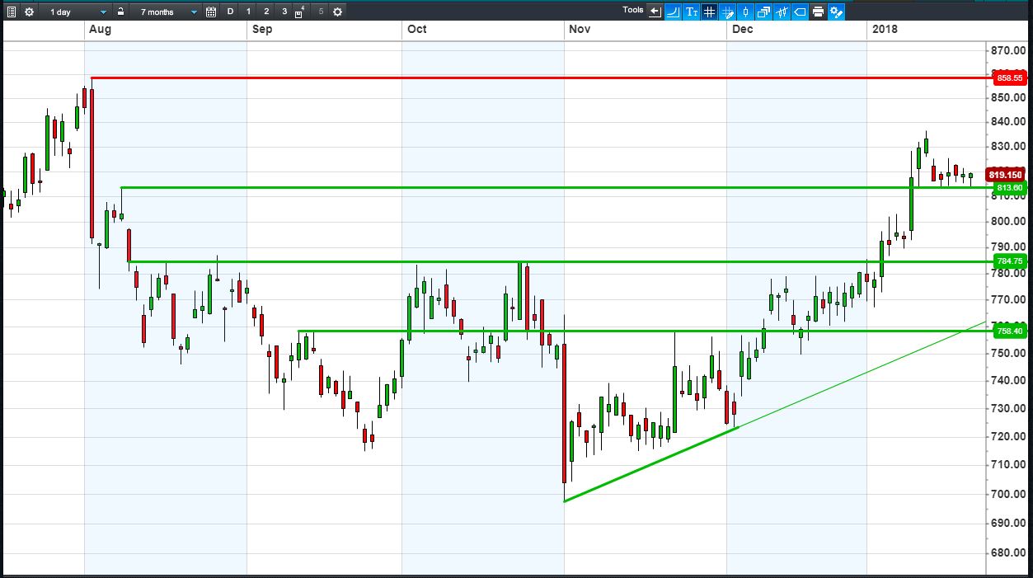The image size is (1033, 578).
Task: Open the calendar date picker
Action: tap(211, 12)
